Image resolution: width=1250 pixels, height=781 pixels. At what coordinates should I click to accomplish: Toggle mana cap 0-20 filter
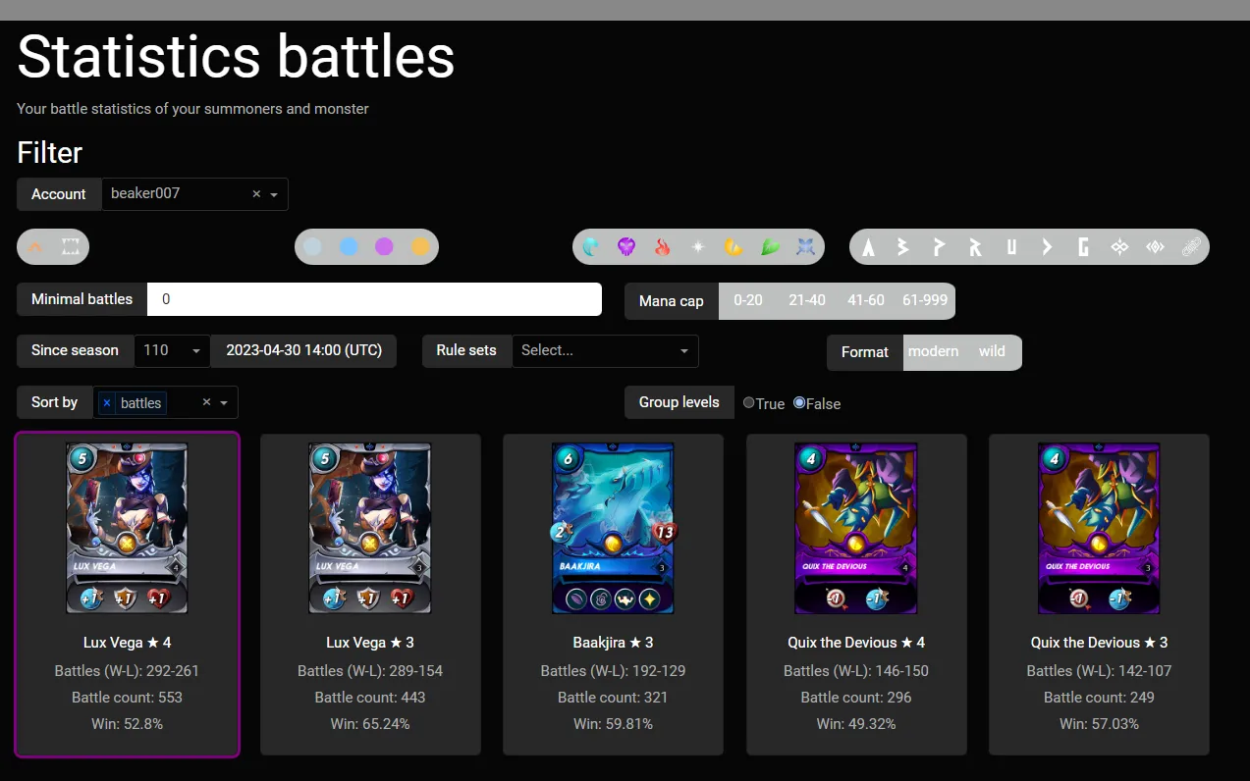[748, 300]
